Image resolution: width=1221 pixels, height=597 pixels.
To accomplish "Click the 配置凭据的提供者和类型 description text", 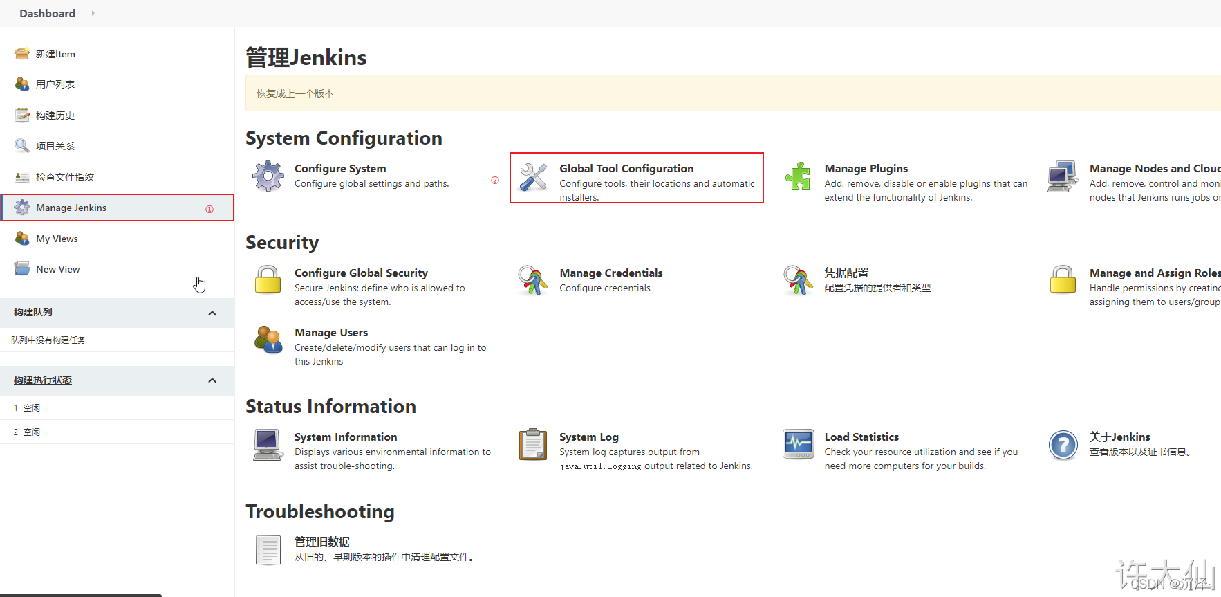I will click(877, 288).
